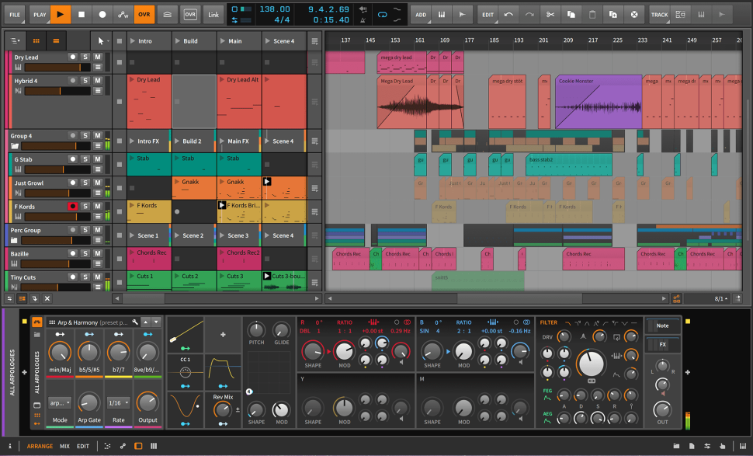753x456 pixels.
Task: Toggle the automation write icon
Action: point(123,15)
